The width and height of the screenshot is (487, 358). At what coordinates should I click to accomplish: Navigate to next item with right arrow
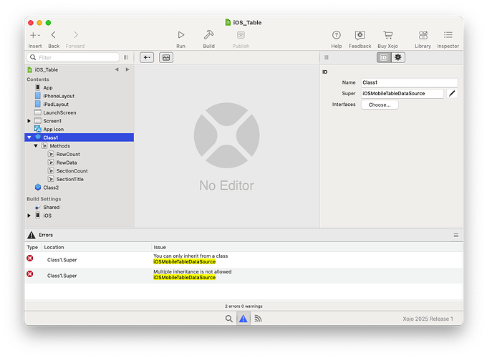(x=127, y=69)
